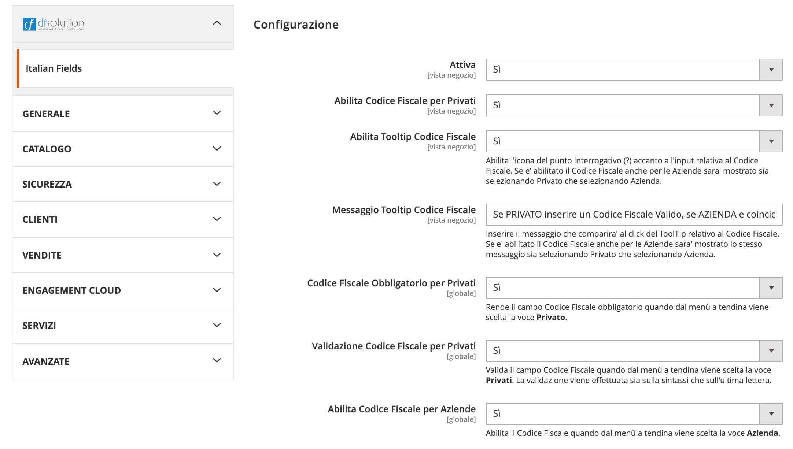Click the Configurazione heading

point(296,25)
